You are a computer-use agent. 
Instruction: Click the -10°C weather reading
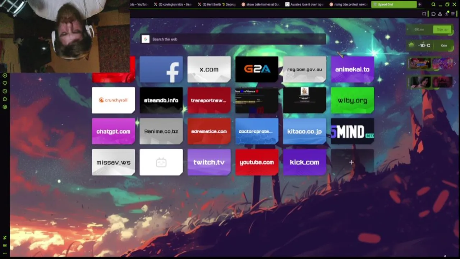coord(424,45)
